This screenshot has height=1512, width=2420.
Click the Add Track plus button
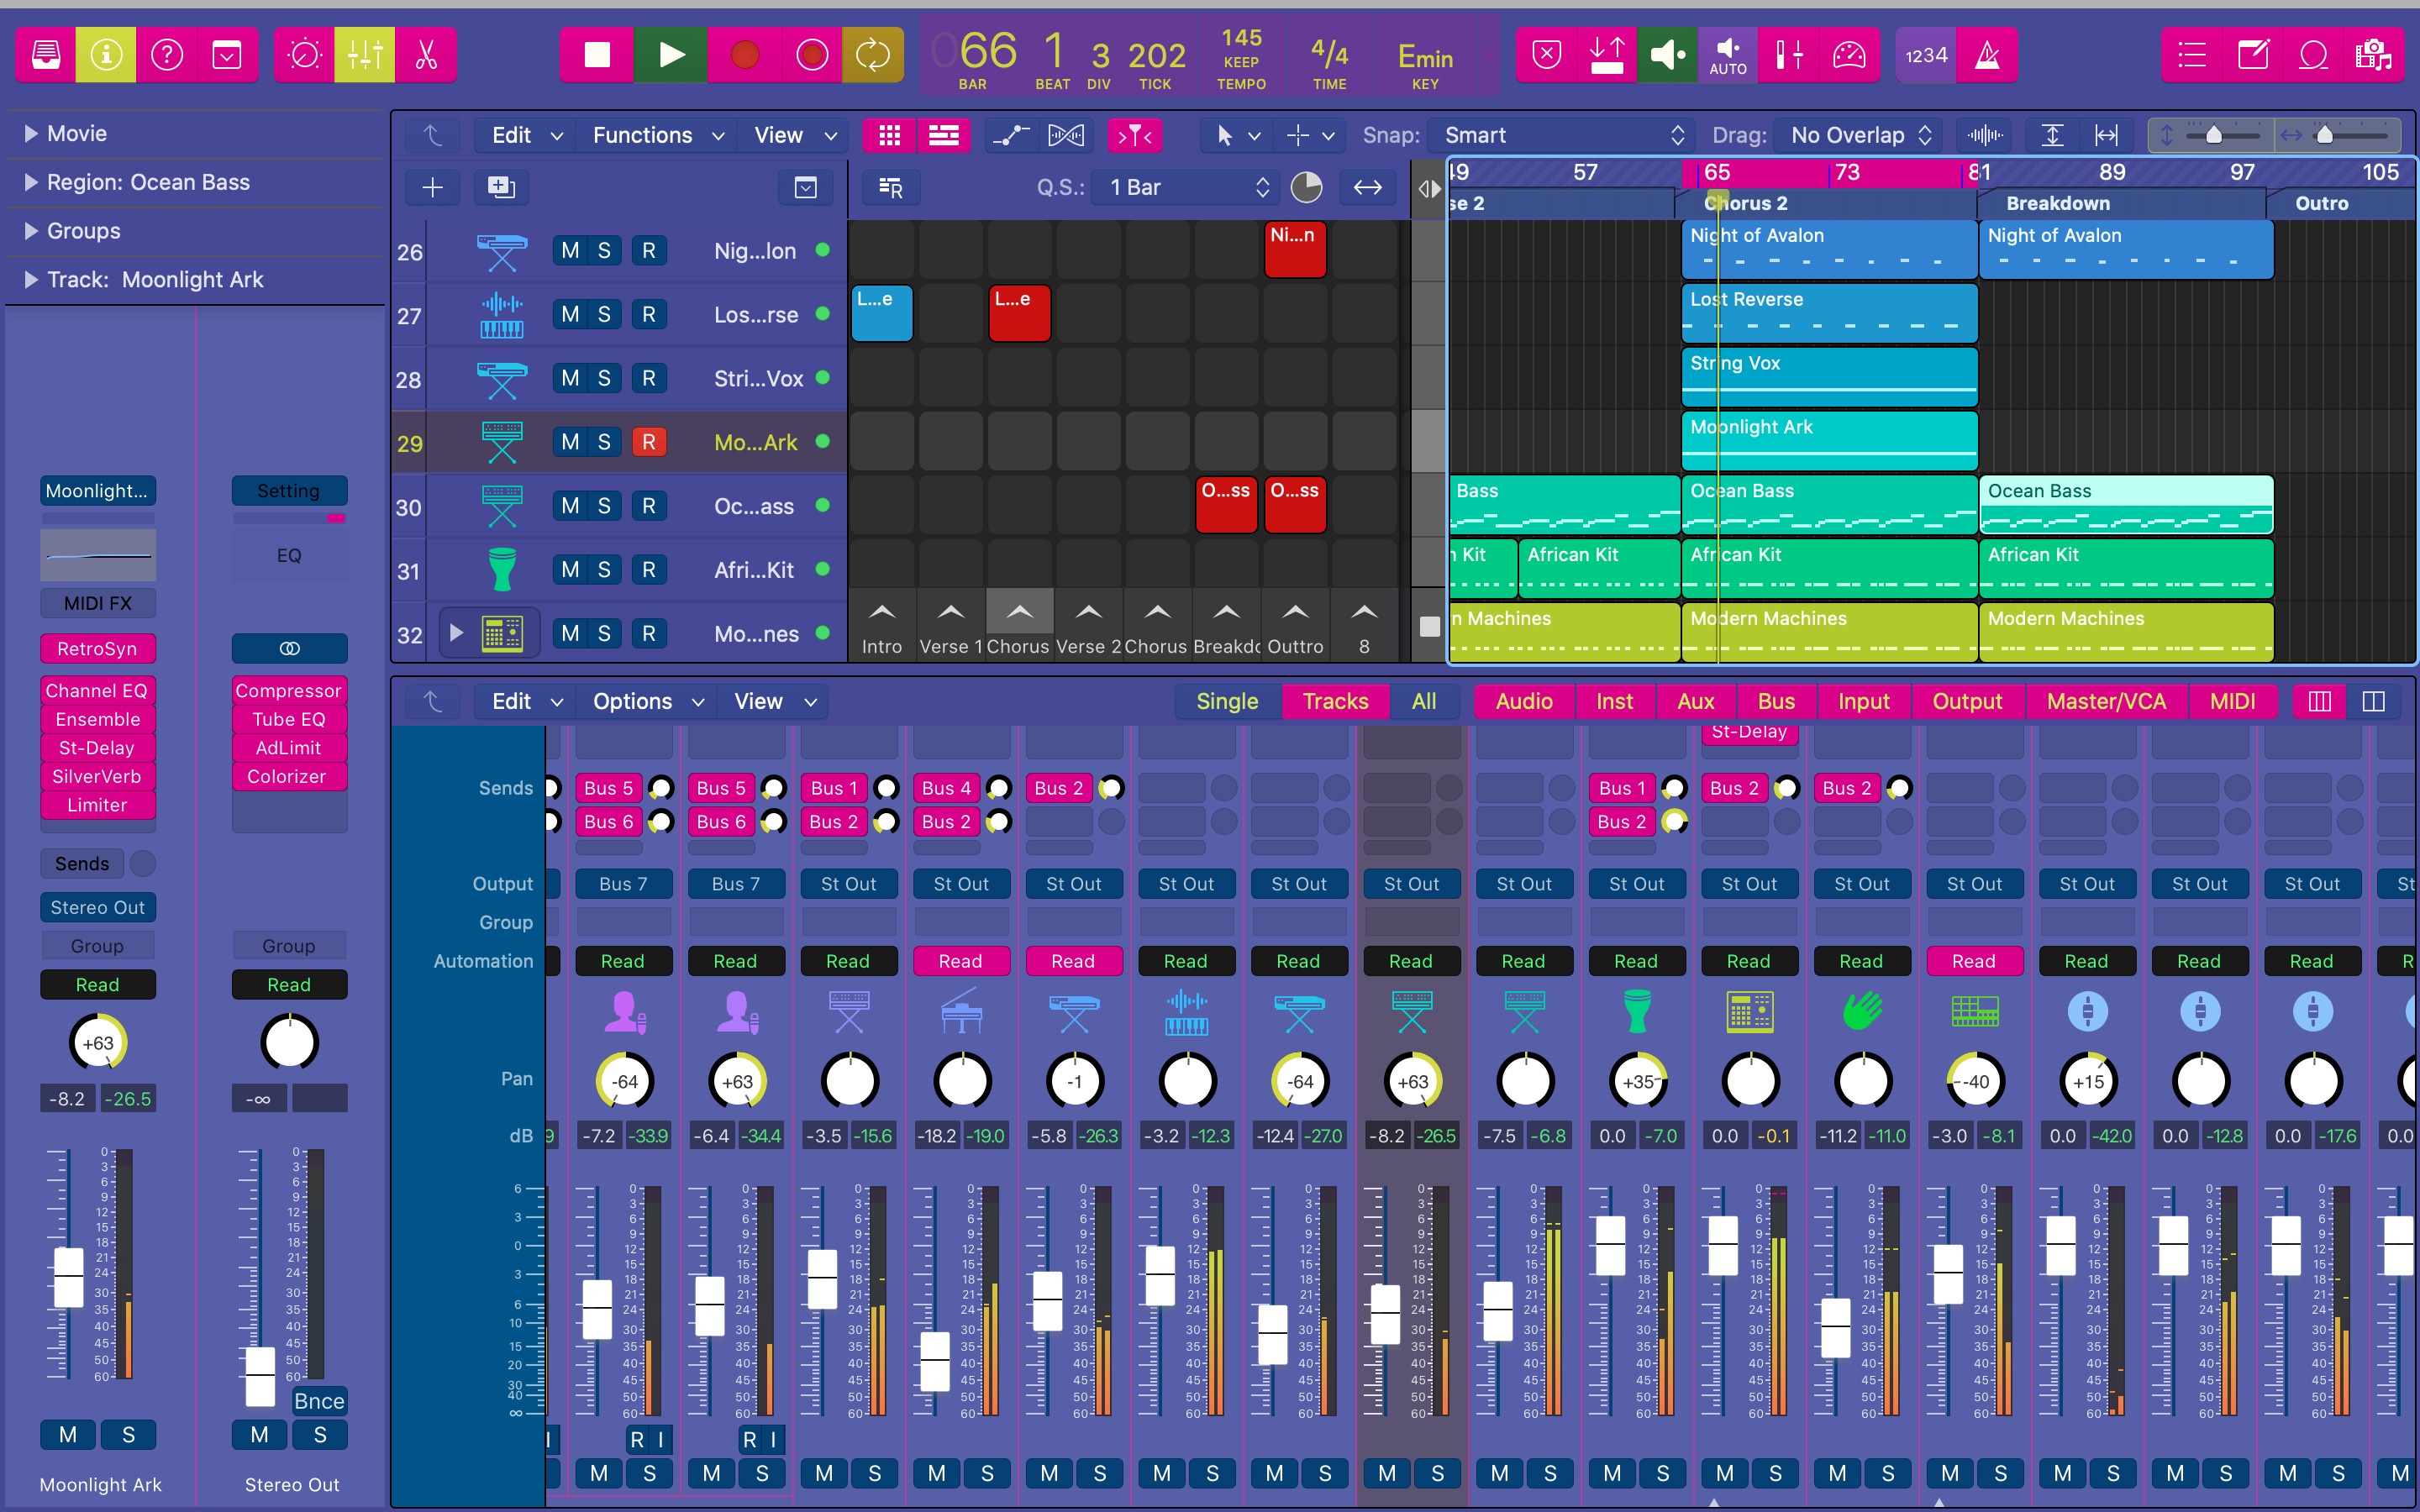click(x=432, y=187)
